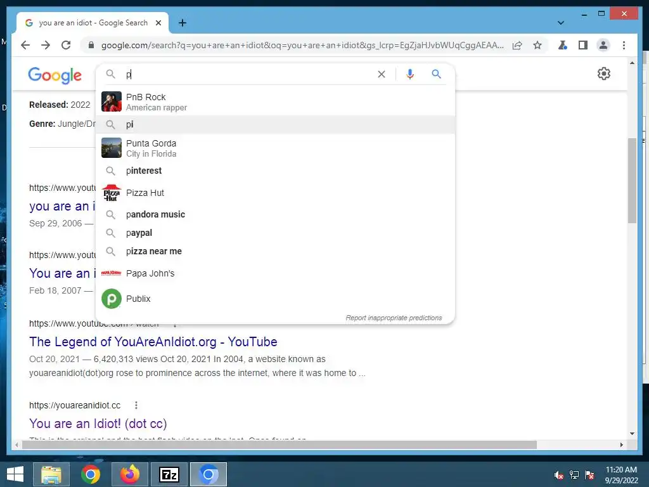649x487 pixels.
Task: Click the horizontal page scrollbar thumb
Action: click(x=280, y=445)
